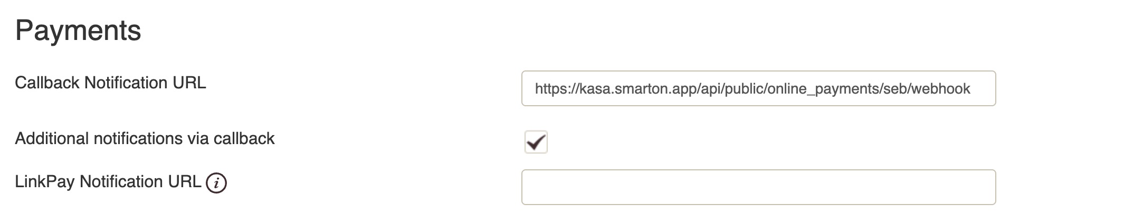Click the Additional notifications via callback label

[145, 138]
